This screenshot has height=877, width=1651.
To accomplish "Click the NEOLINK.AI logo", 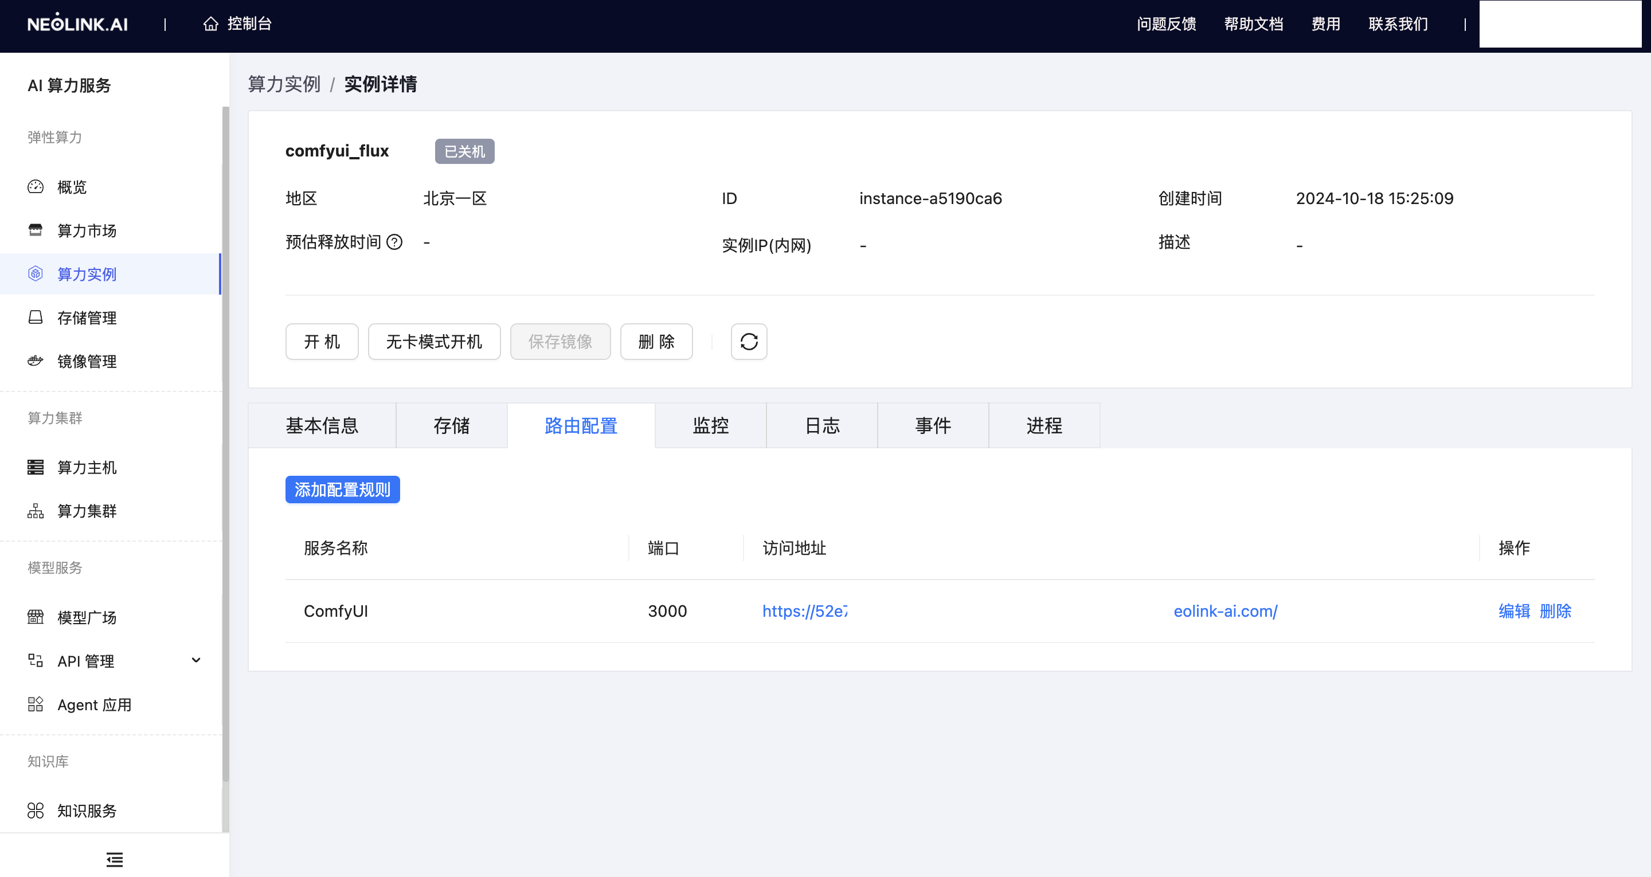I will tap(77, 23).
